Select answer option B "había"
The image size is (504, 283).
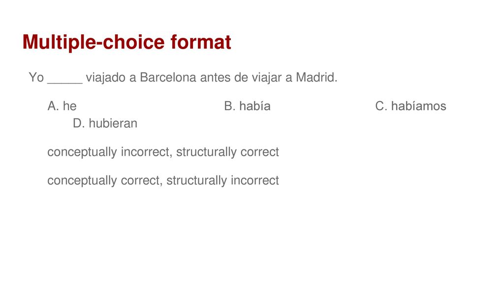[x=247, y=106]
